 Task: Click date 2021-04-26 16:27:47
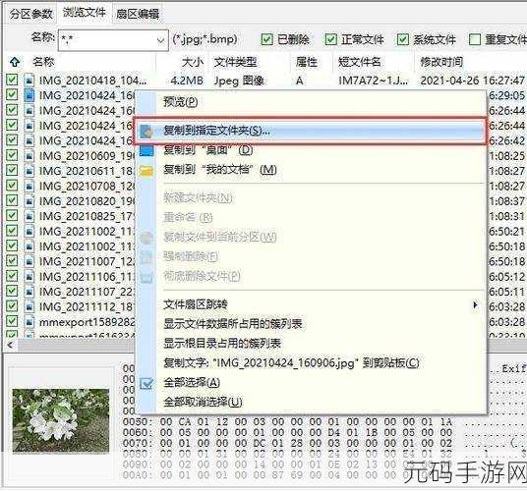[472, 81]
